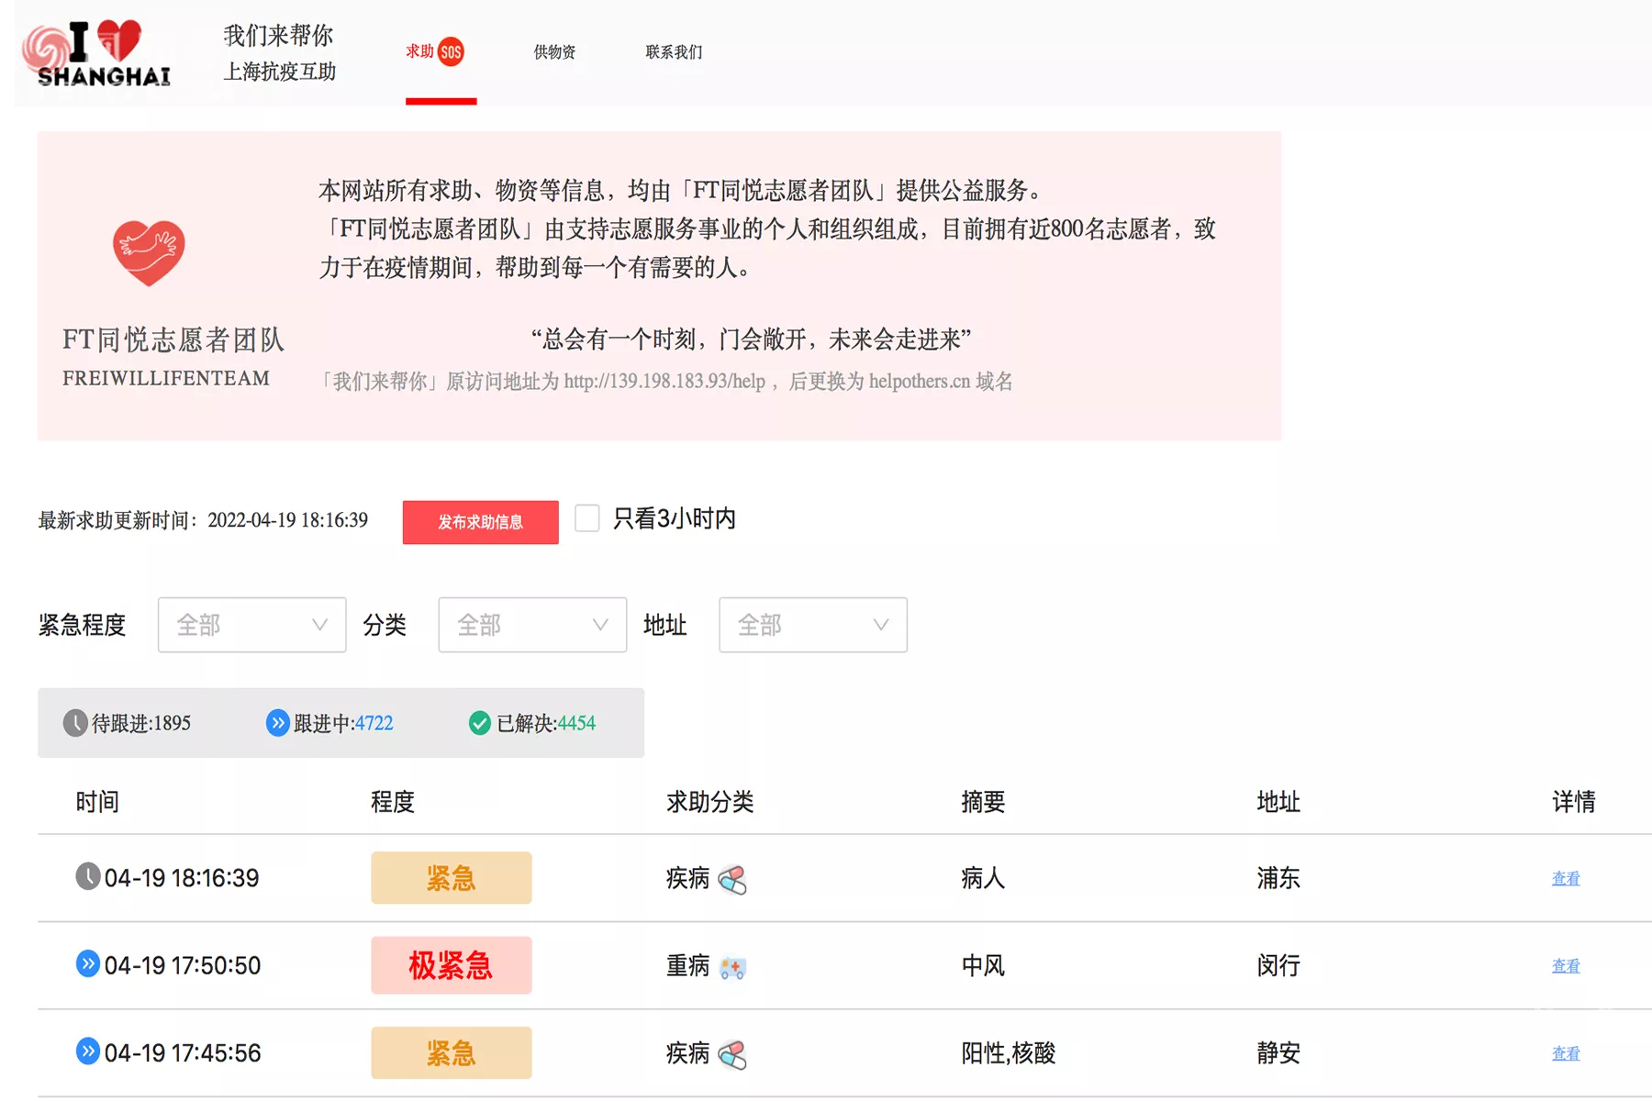
Task: Open 查看 link for the 闵行 row
Action: tap(1566, 966)
